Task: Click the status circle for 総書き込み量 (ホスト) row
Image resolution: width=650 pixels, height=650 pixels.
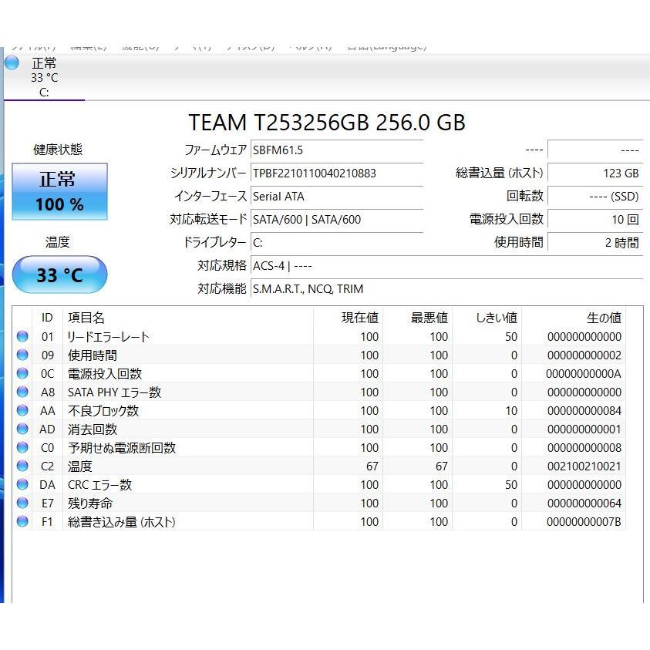Action: [22, 521]
